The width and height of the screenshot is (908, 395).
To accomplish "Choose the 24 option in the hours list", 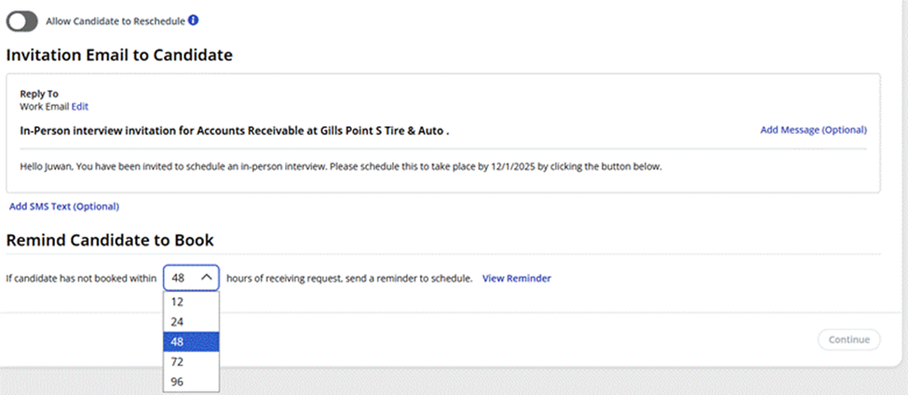I will point(178,322).
